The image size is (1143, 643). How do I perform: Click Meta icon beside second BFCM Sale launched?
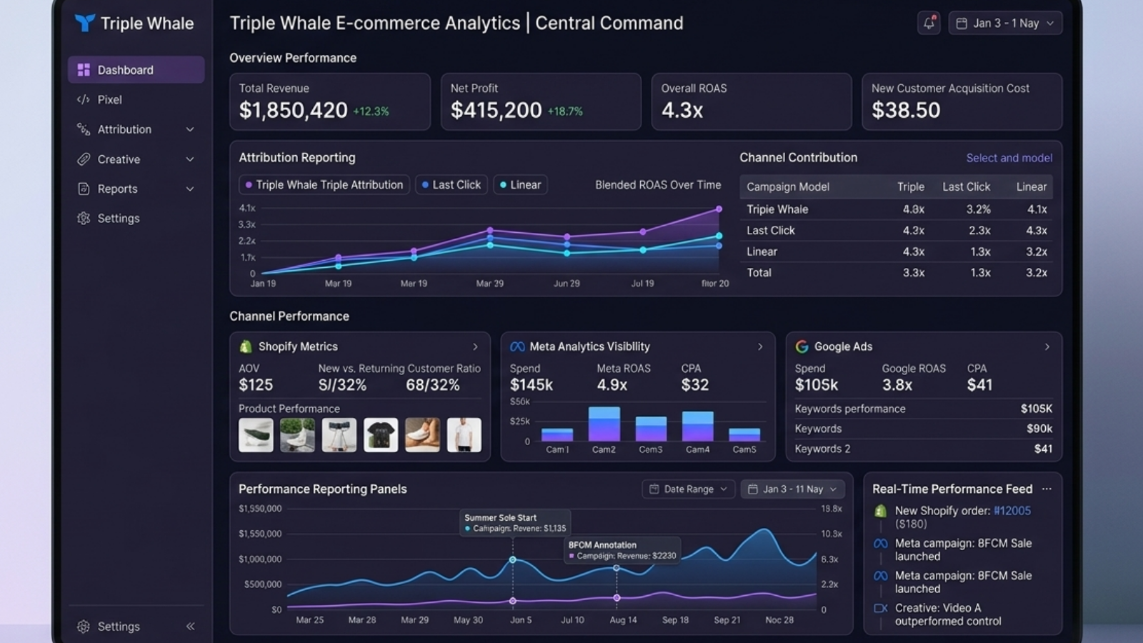881,576
